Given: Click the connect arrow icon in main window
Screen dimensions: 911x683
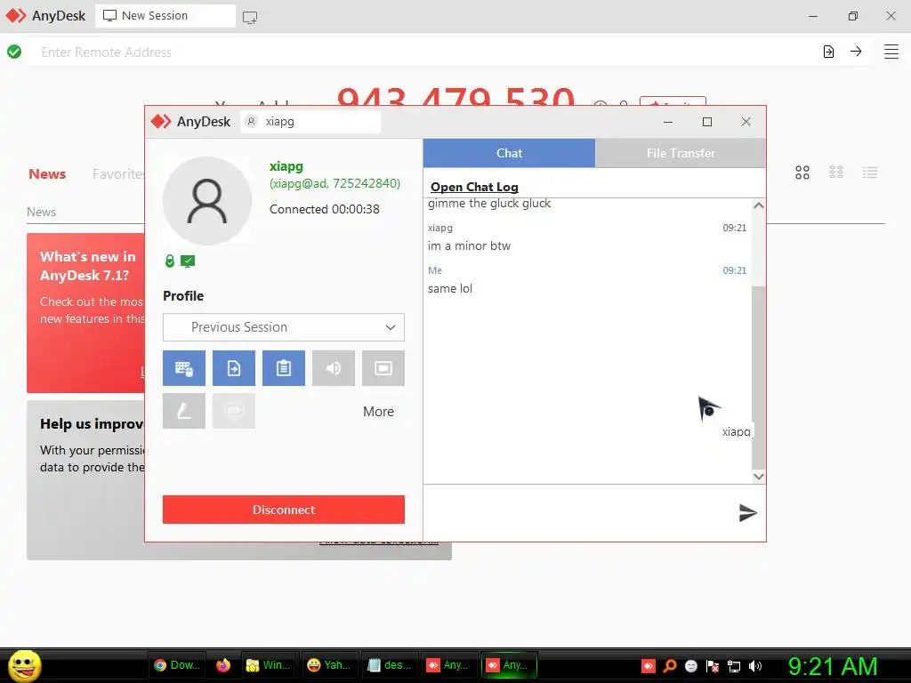Looking at the screenshot, I should point(856,51).
